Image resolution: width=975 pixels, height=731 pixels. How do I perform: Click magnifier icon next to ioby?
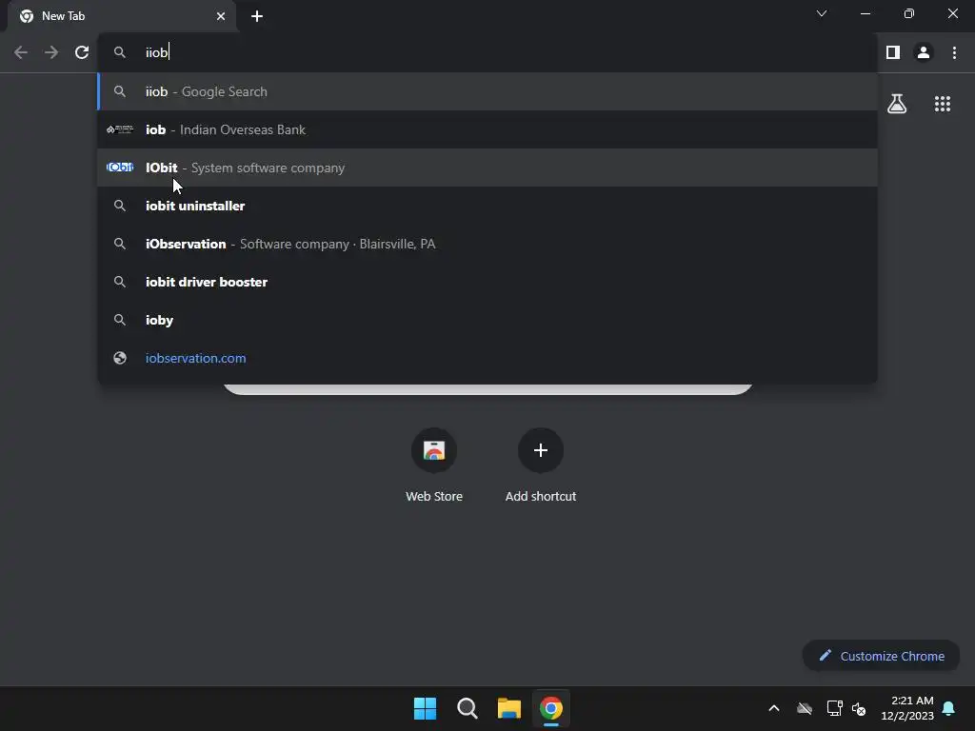point(120,320)
